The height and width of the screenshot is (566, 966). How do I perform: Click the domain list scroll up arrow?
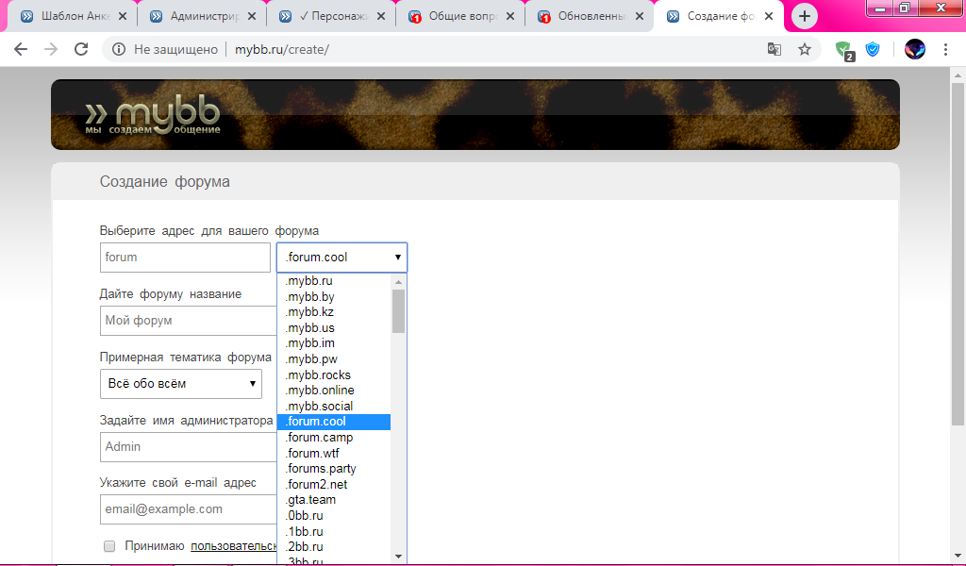pyautogui.click(x=399, y=281)
